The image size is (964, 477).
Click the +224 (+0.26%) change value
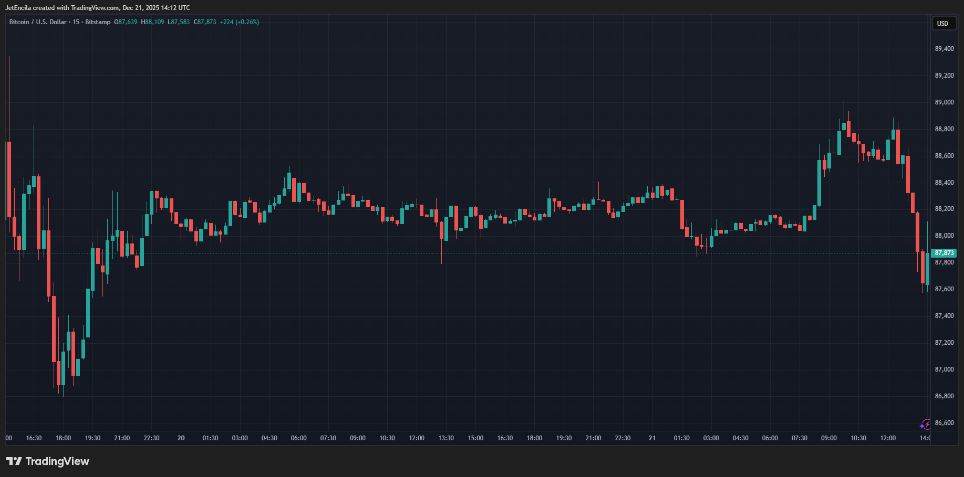240,22
